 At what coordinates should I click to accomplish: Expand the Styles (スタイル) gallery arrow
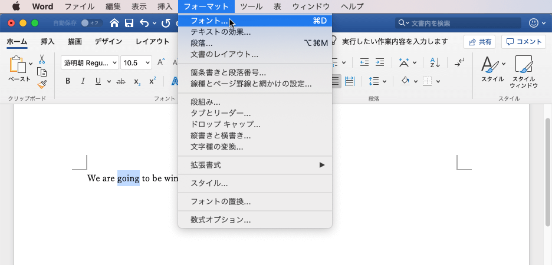(504, 64)
